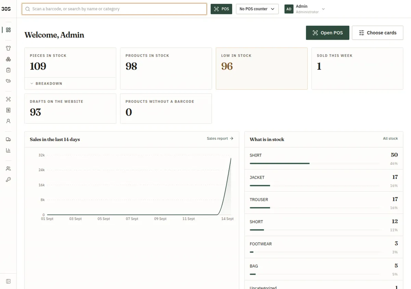
Task: Open the Sold This Week card
Action: pos(357,69)
